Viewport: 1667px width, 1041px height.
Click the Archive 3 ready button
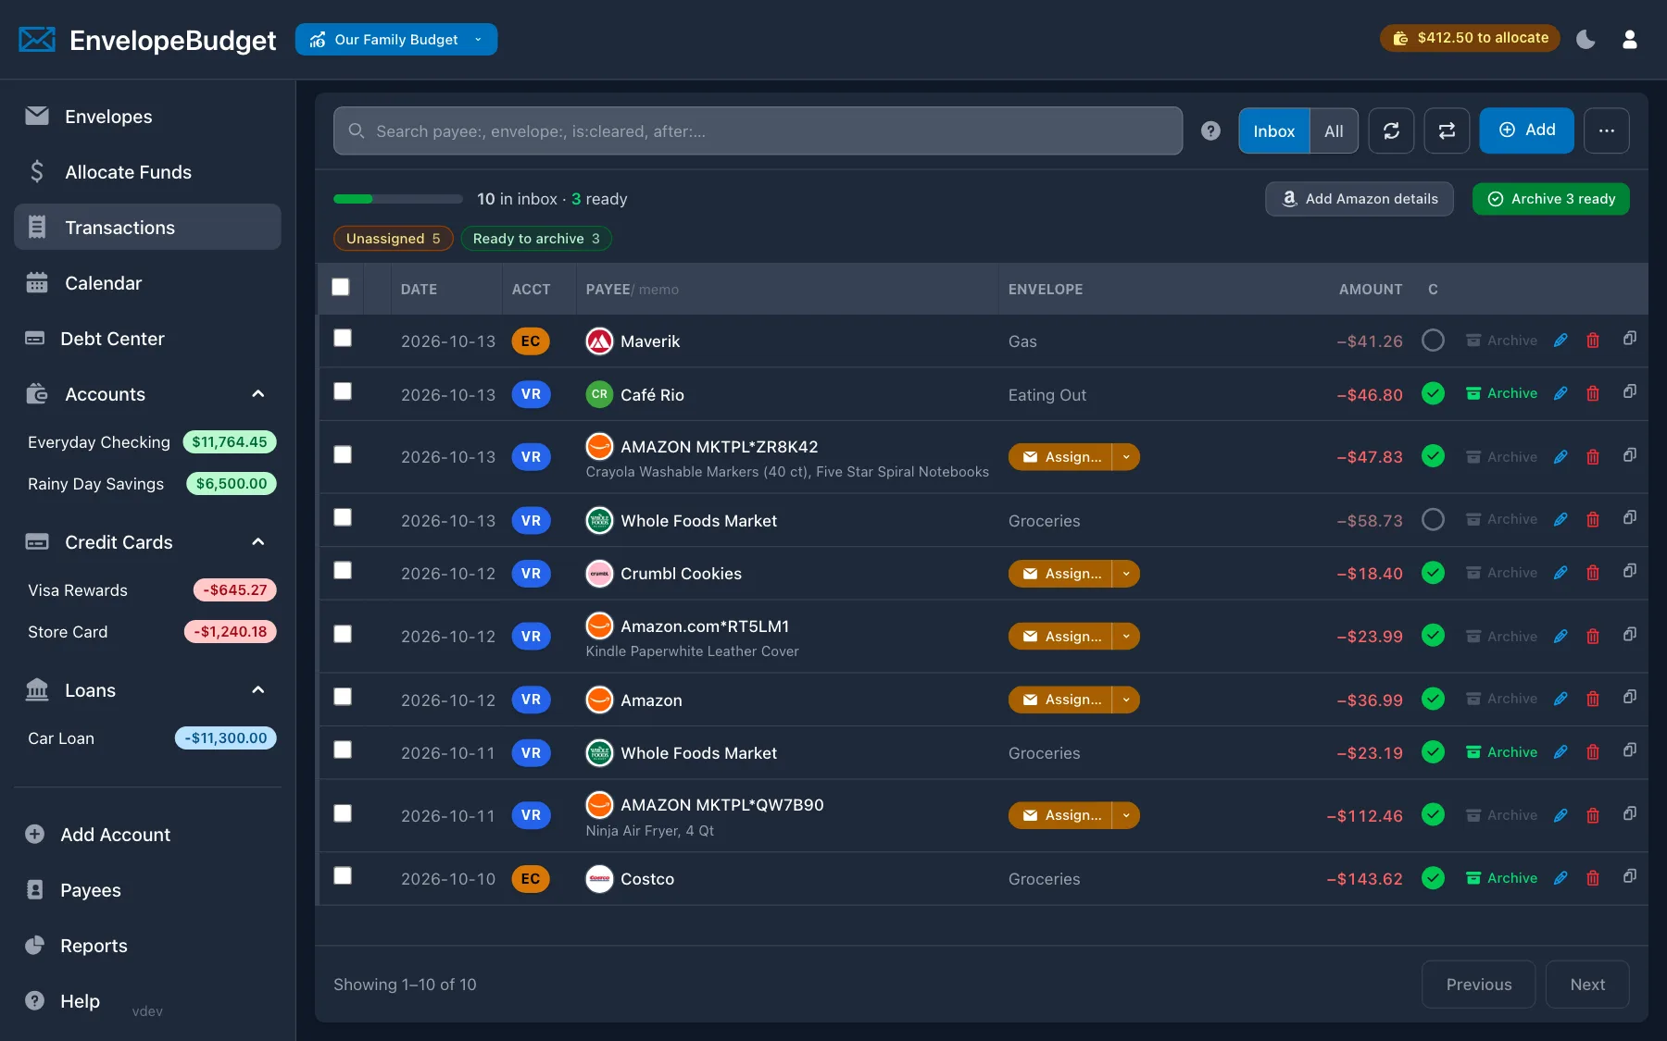(1551, 199)
